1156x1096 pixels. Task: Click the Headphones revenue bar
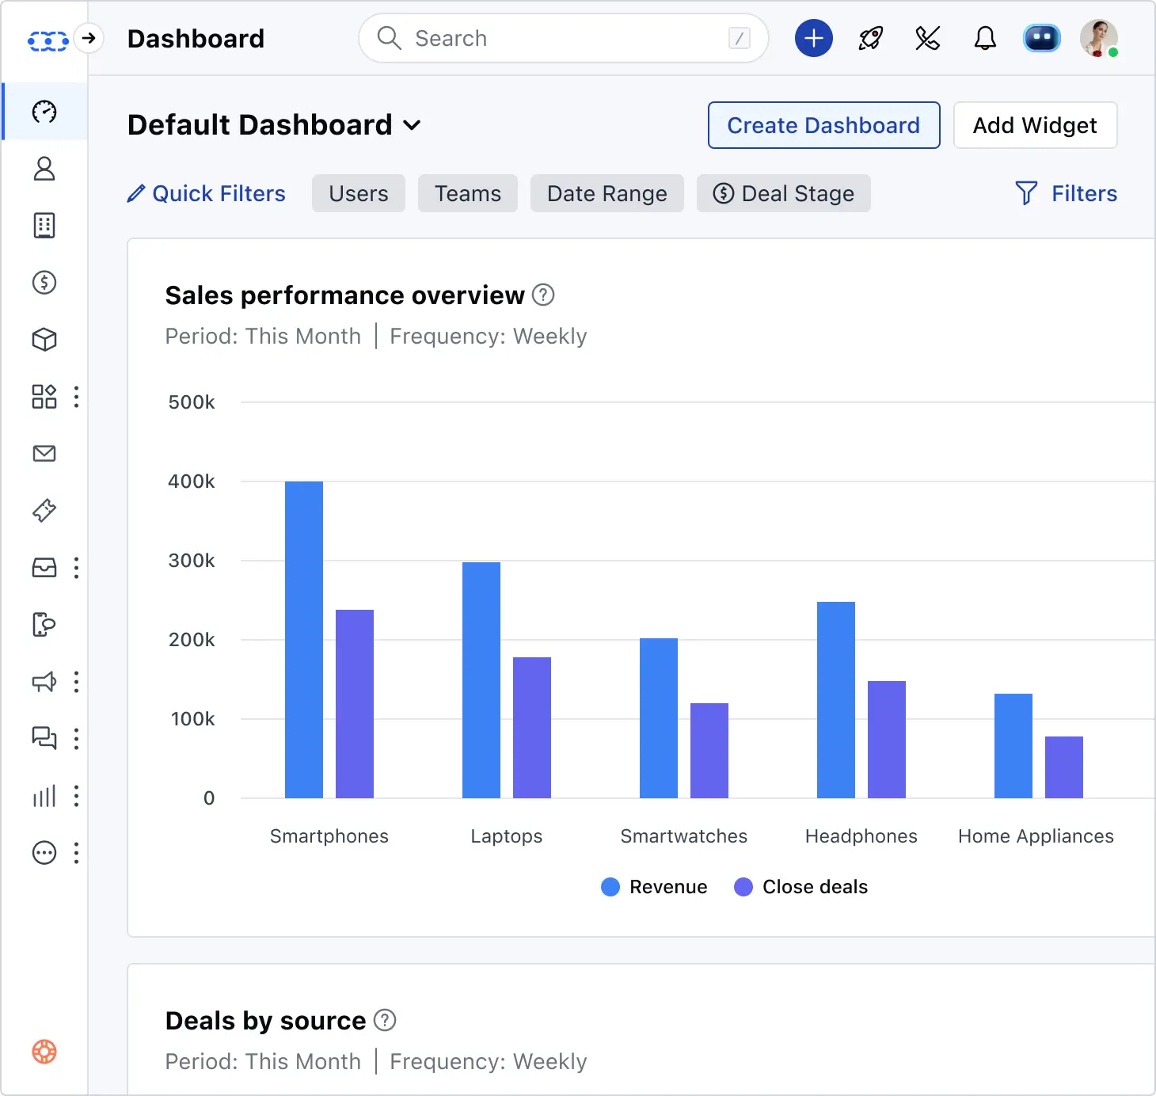[x=836, y=700]
